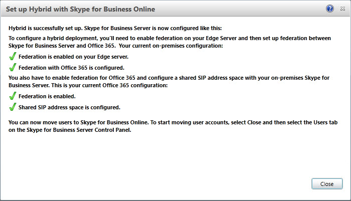This screenshot has width=351, height=201.
Task: Click paragraph starting 'You also have to enable federation'
Action: click(x=169, y=82)
